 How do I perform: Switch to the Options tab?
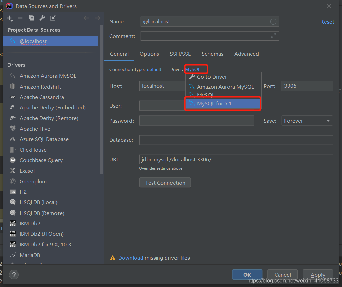pos(149,54)
